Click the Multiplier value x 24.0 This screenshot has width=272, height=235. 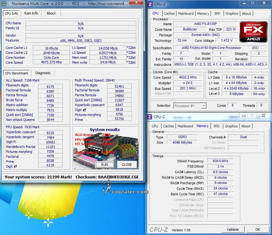point(188,83)
